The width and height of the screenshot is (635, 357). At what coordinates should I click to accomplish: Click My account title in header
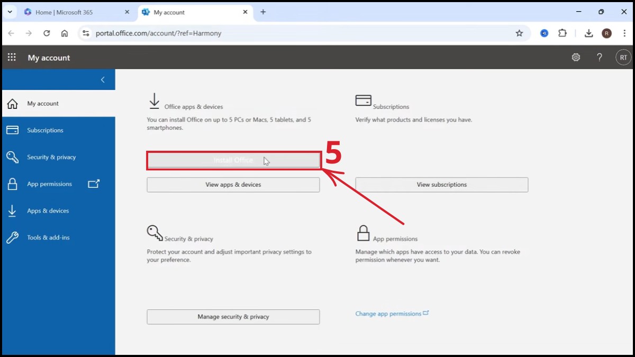(x=49, y=58)
